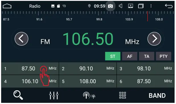The height and width of the screenshot is (104, 176).
Task: Select preset 2 at 90.10 MHz
Action: coord(88,68)
